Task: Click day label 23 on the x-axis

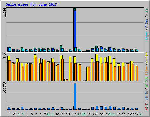Action: point(105,114)
